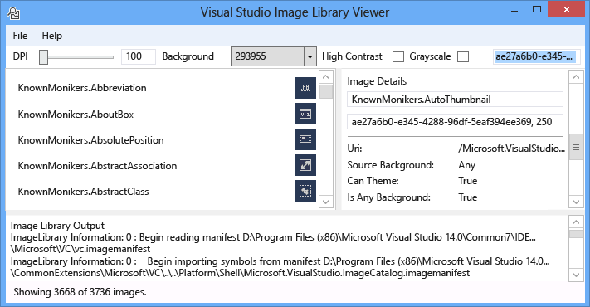Select KnownMonikers.AbstractAssociation in the list
Image resolution: width=590 pixels, height=307 pixels.
coord(97,166)
